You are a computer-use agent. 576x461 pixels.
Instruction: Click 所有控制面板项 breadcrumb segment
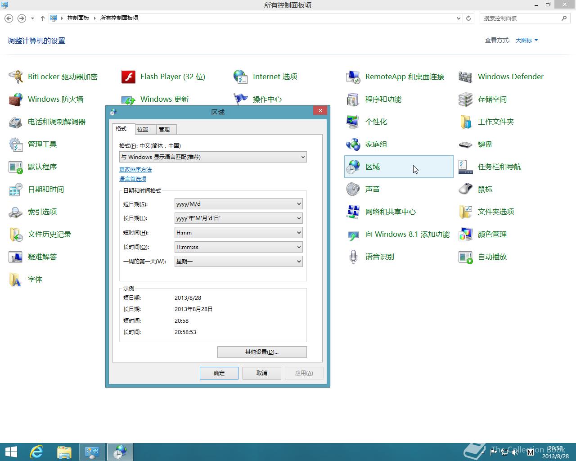pyautogui.click(x=119, y=18)
